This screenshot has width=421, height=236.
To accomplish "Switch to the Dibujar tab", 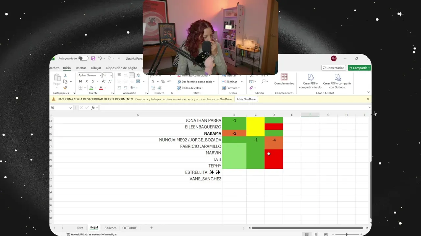I will [x=96, y=68].
